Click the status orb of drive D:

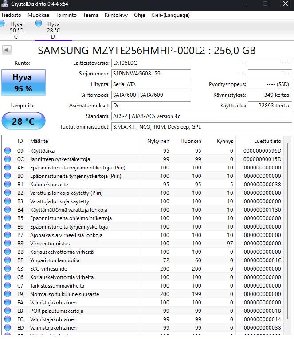tap(39, 23)
